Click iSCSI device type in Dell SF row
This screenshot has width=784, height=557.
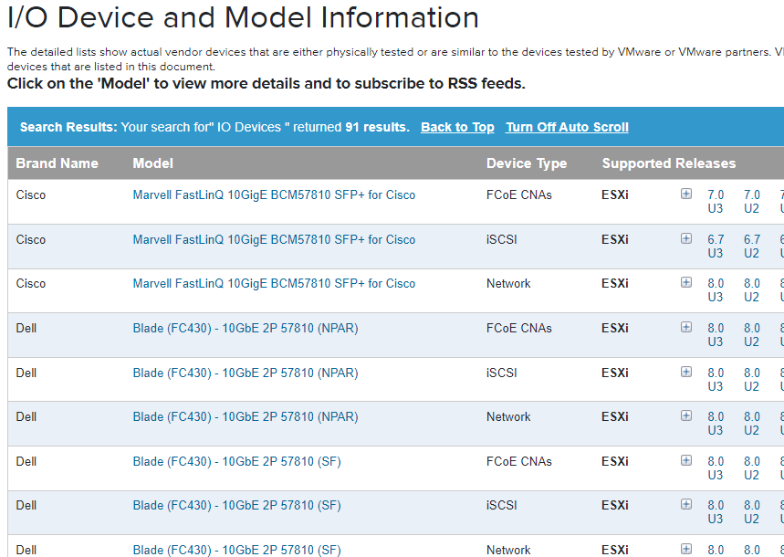click(x=501, y=506)
